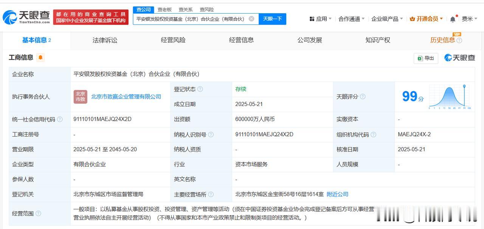The height and width of the screenshot is (229, 484).
Task: Expand the 合作通道 dropdown
Action: pos(352,19)
